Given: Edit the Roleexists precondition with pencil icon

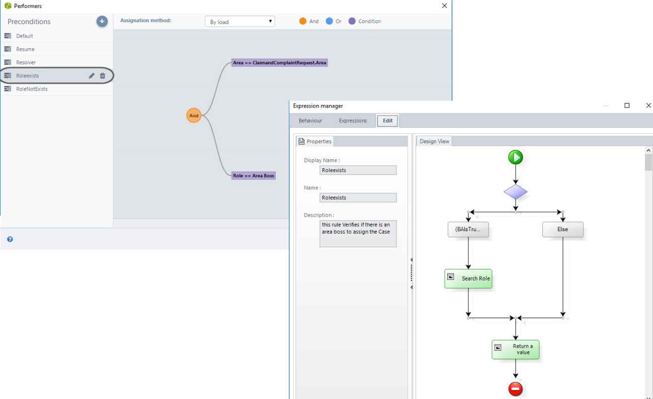Looking at the screenshot, I should 92,76.
